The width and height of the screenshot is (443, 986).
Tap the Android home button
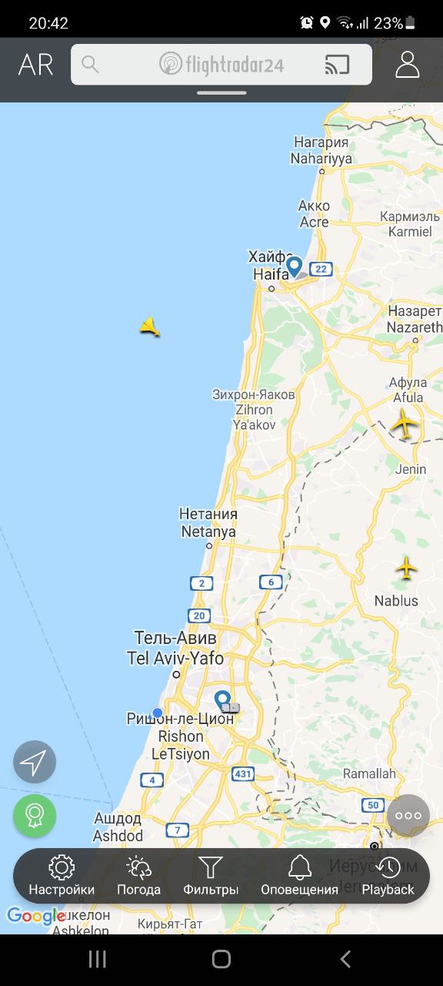tap(221, 959)
